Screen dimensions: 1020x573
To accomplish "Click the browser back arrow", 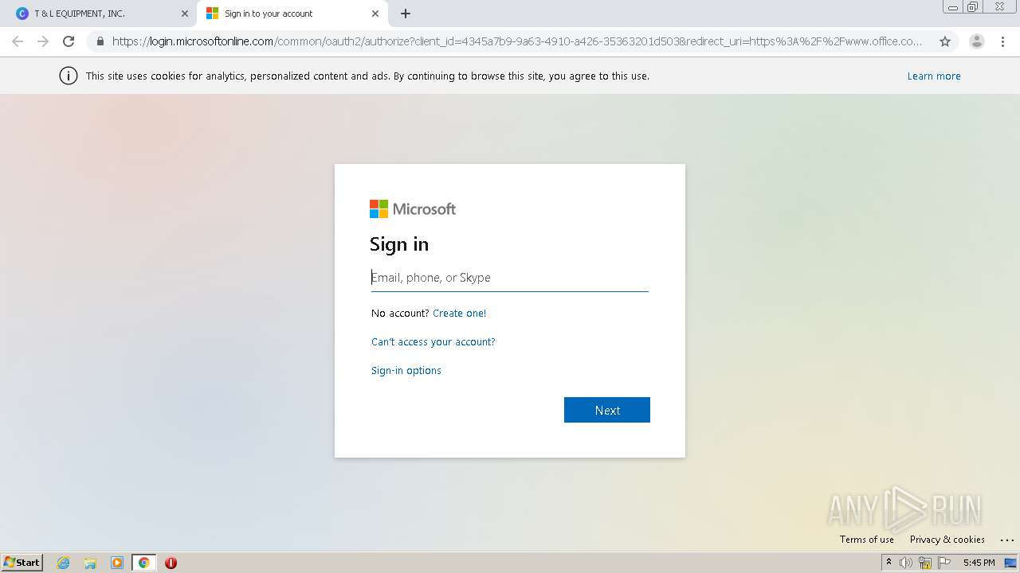I will [18, 41].
